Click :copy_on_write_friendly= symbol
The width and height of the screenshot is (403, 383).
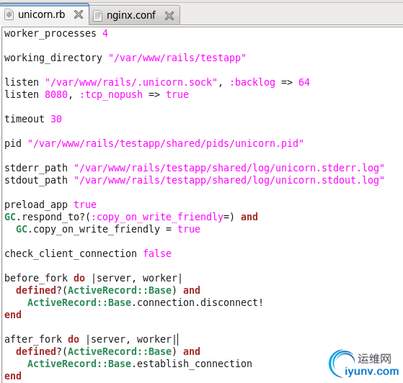click(x=160, y=217)
